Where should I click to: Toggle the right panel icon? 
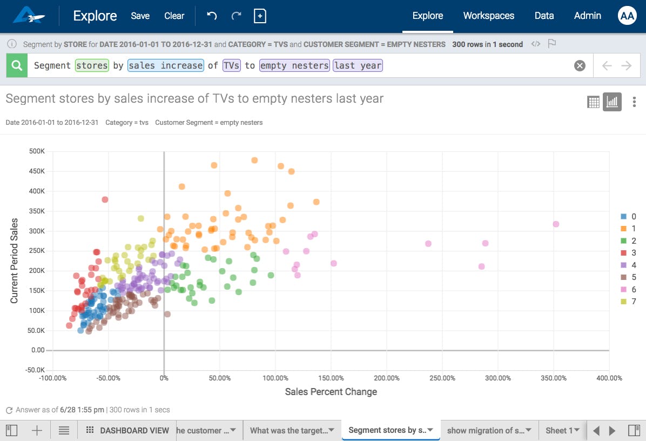coord(634,430)
